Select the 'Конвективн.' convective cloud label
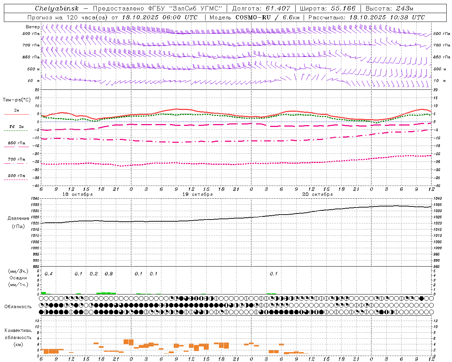Screen dimensions: 452x362 tap(18, 331)
